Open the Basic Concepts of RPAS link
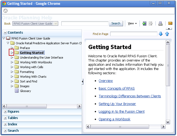Image resolution: width=177 pixels, height=136 pixels. pyautogui.click(x=117, y=89)
